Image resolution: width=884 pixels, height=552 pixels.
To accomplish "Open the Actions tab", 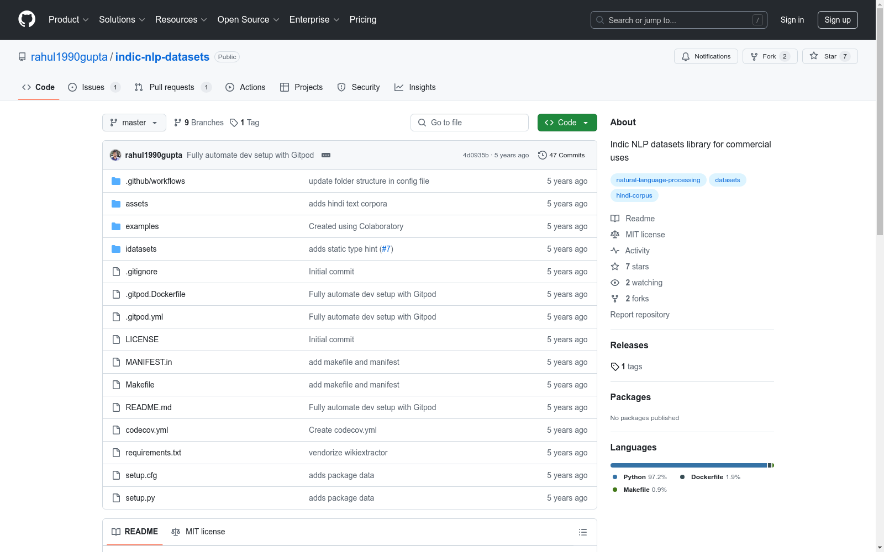I will (245, 87).
